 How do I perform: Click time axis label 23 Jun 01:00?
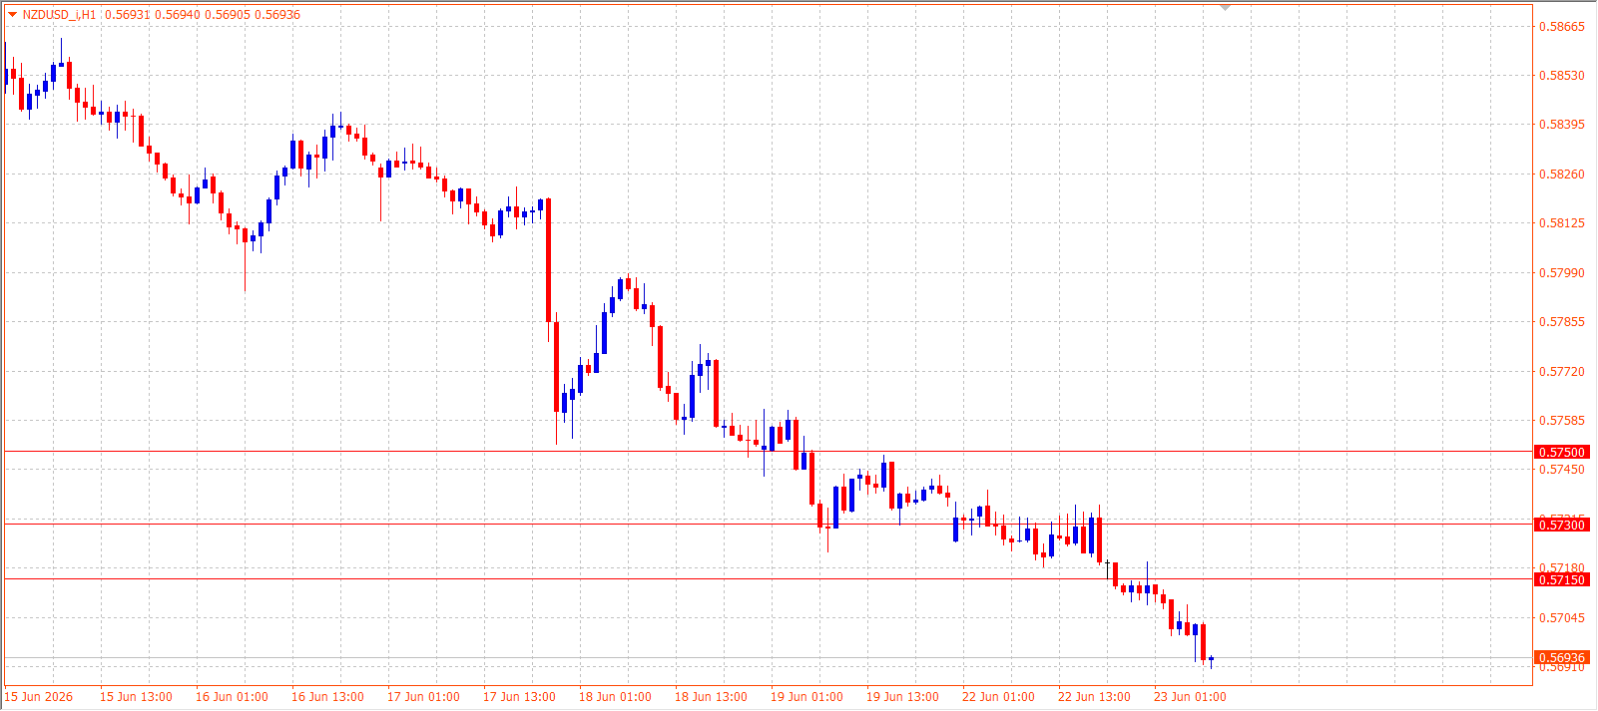(1190, 697)
